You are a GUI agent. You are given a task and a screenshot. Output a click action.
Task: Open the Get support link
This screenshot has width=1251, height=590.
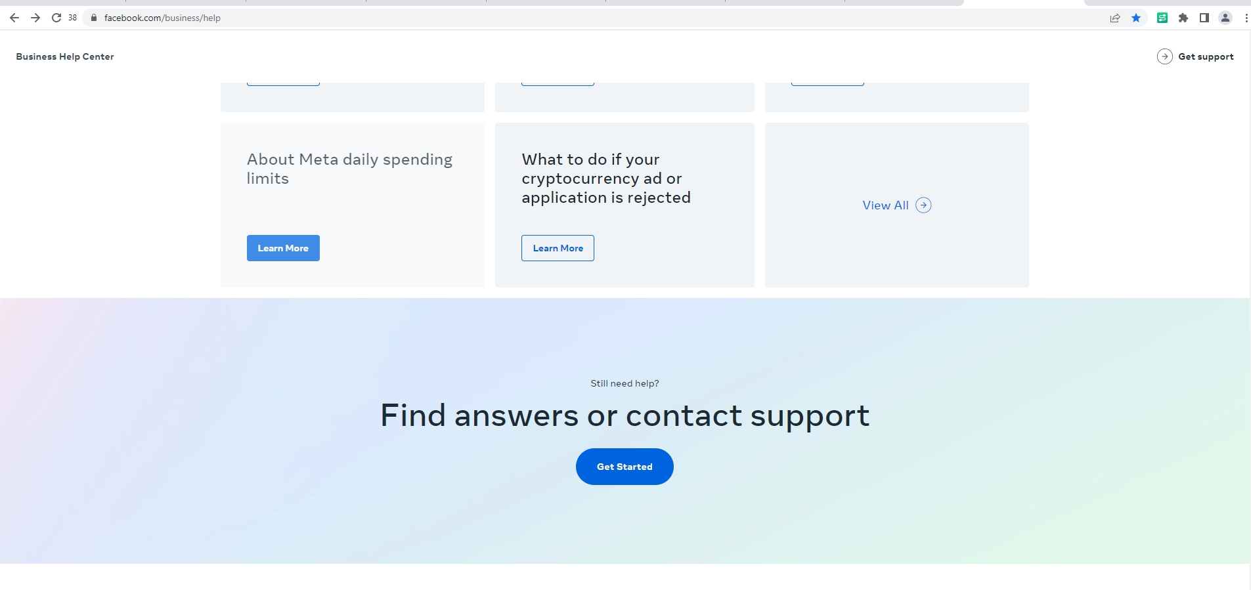(x=1206, y=56)
